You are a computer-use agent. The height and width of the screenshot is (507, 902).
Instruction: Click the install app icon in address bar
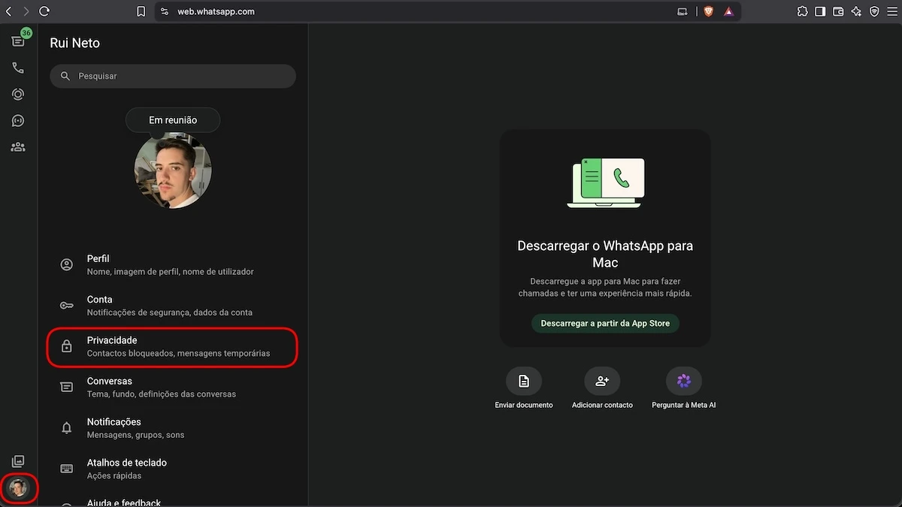[683, 11]
